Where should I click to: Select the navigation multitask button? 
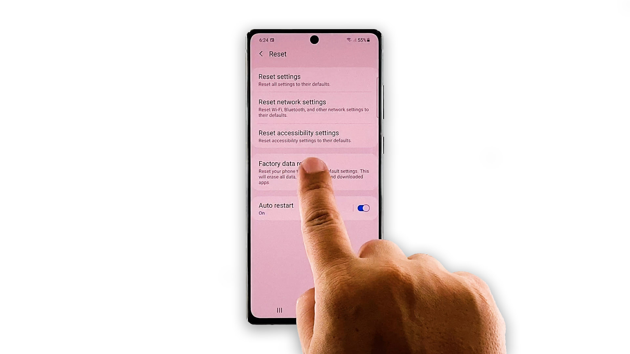279,310
